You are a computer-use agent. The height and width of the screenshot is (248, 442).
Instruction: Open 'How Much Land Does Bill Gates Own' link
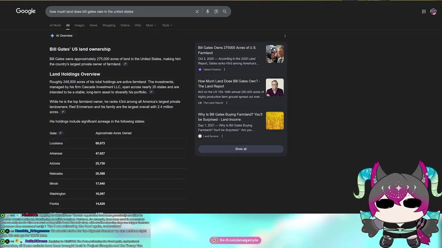pos(229,84)
